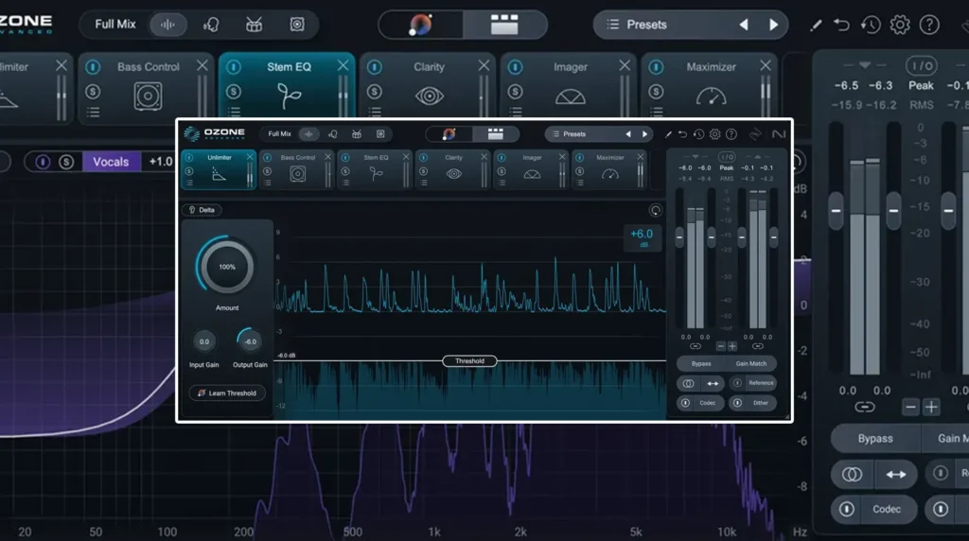Click history clock icon in inset window
This screenshot has height=541, width=969.
[698, 134]
